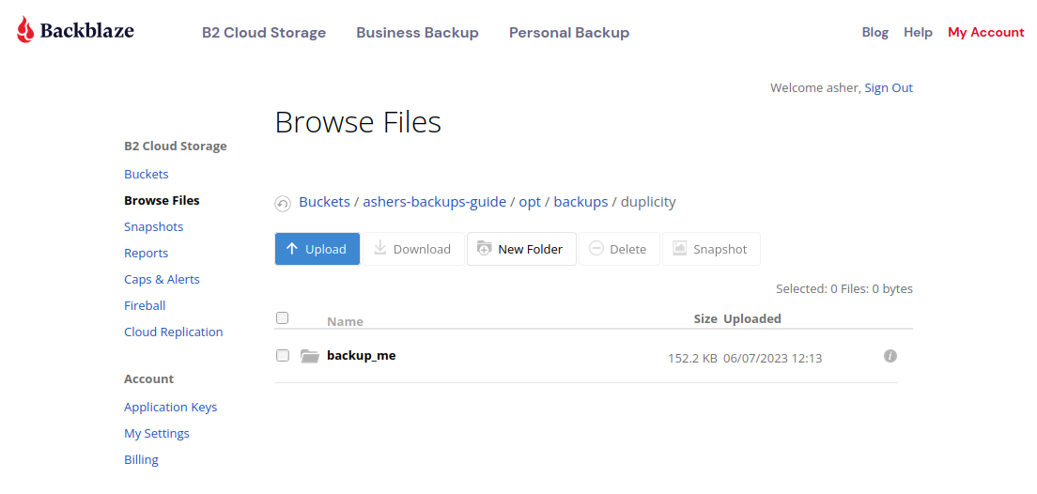Toggle the select-all checkbox in header

point(283,318)
